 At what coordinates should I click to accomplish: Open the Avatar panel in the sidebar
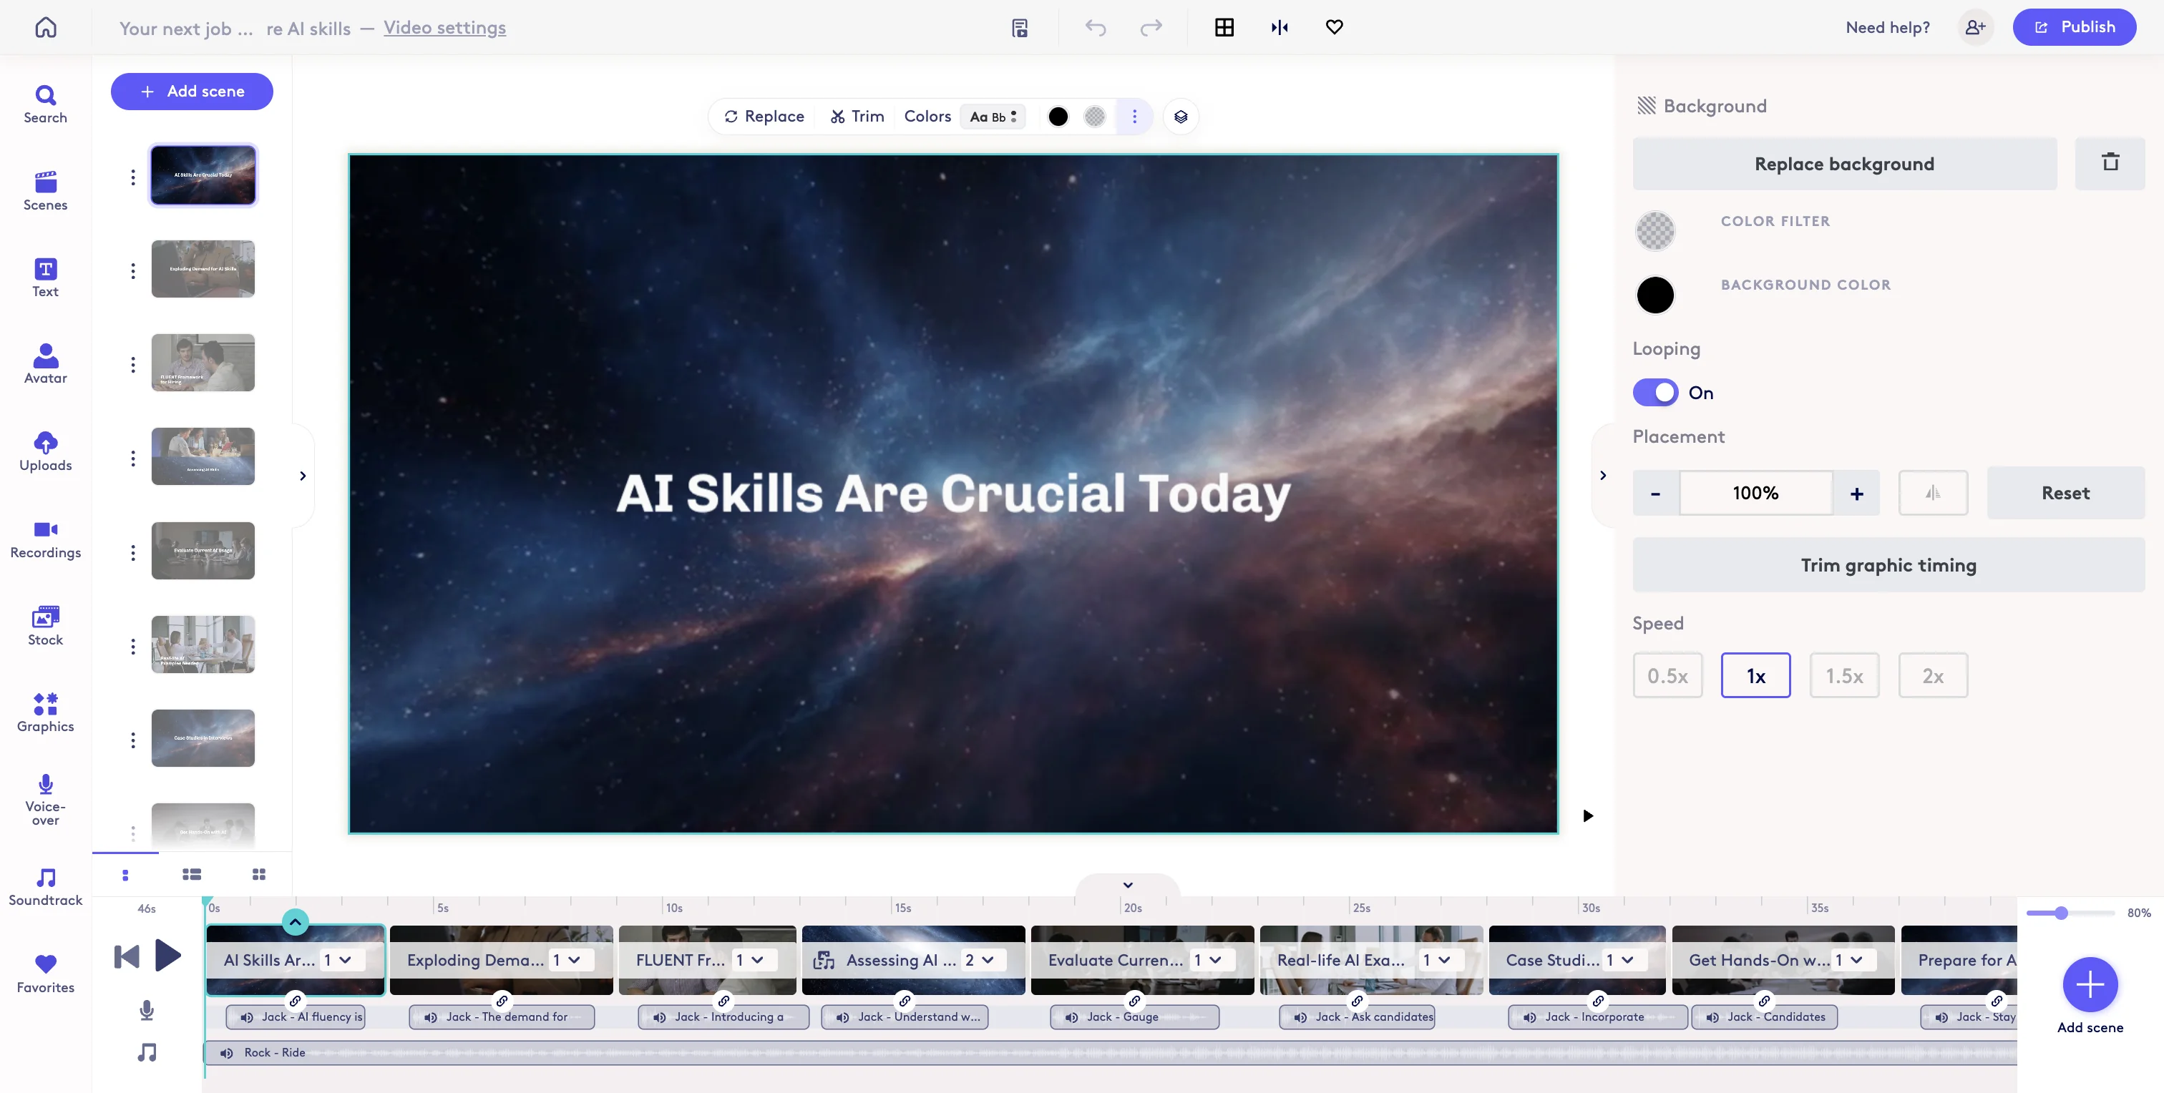pyautogui.click(x=44, y=363)
